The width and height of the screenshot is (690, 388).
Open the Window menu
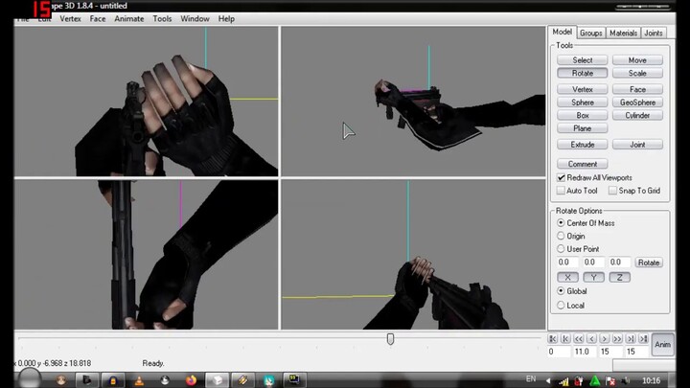pyautogui.click(x=195, y=19)
